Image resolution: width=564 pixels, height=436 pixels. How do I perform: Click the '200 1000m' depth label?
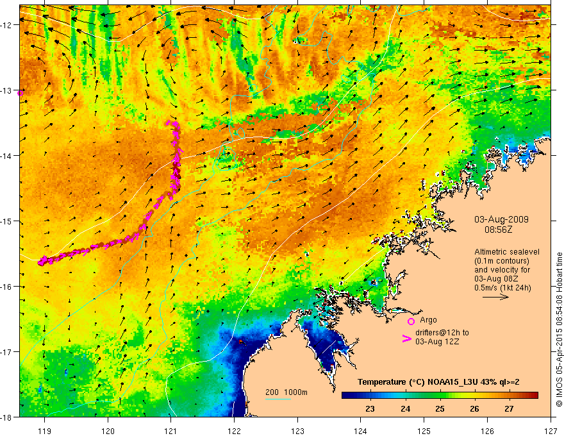(286, 392)
